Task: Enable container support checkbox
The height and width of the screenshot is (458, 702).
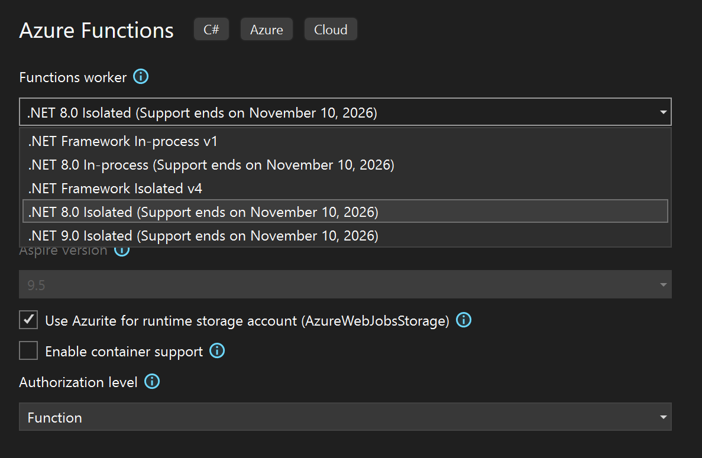Action: coord(28,350)
